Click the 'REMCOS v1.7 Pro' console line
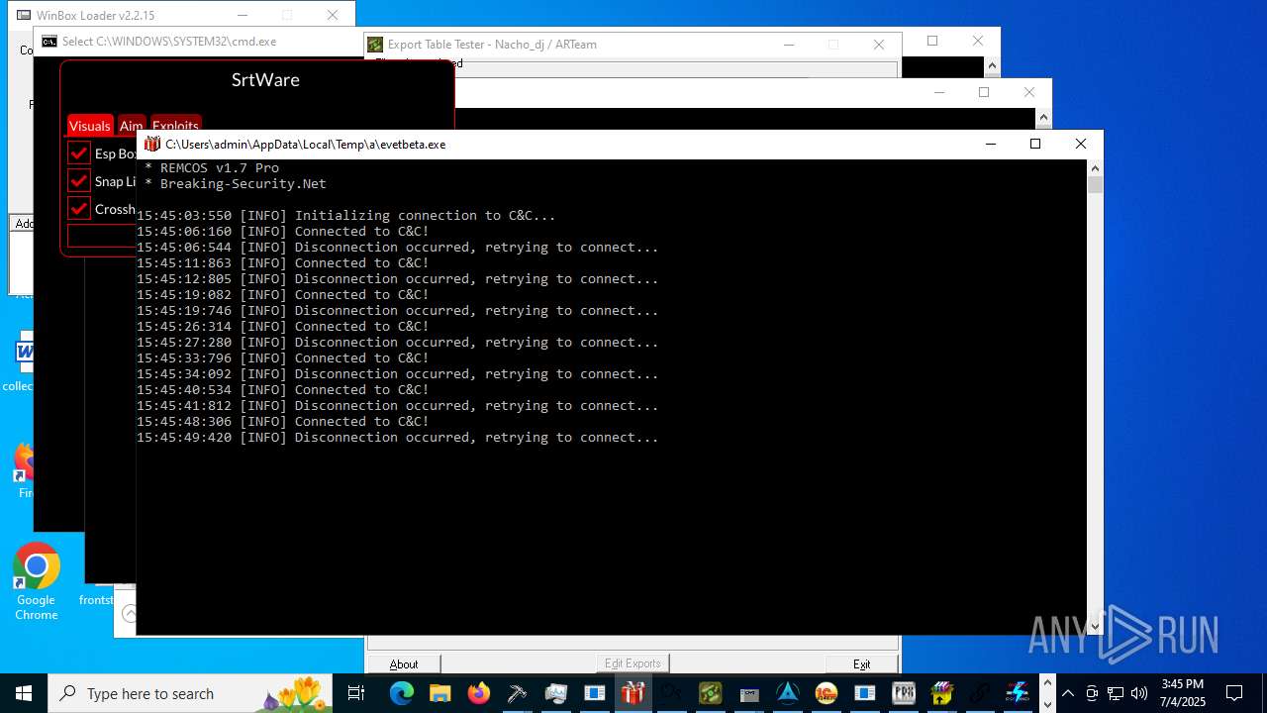The width and height of the screenshot is (1267, 713). [212, 168]
